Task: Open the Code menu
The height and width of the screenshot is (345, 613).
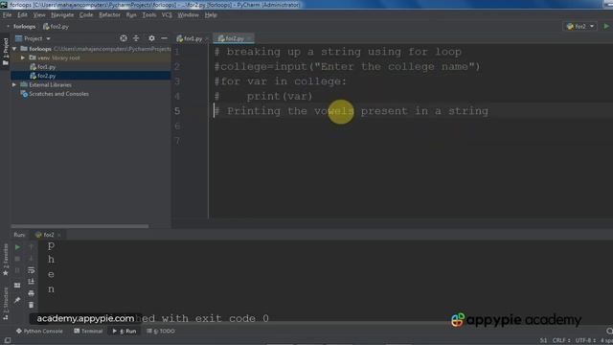Action: (x=86, y=15)
